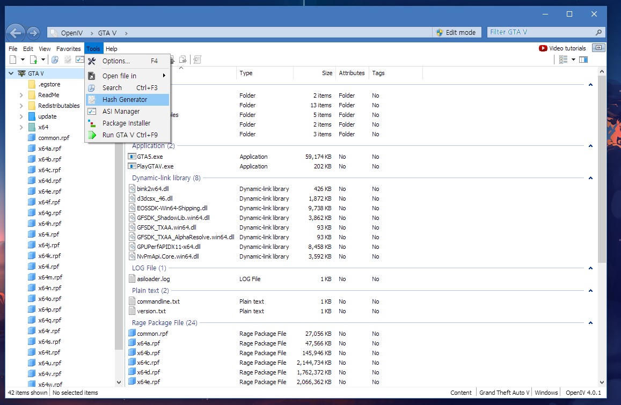Choose Search in the Tools menu
Viewport: 621px width, 405px height.
pyautogui.click(x=128, y=87)
